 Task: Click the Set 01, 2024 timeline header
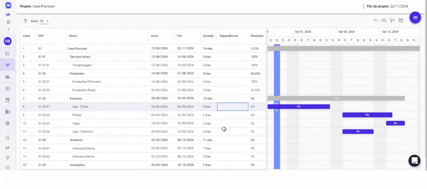coord(303,32)
